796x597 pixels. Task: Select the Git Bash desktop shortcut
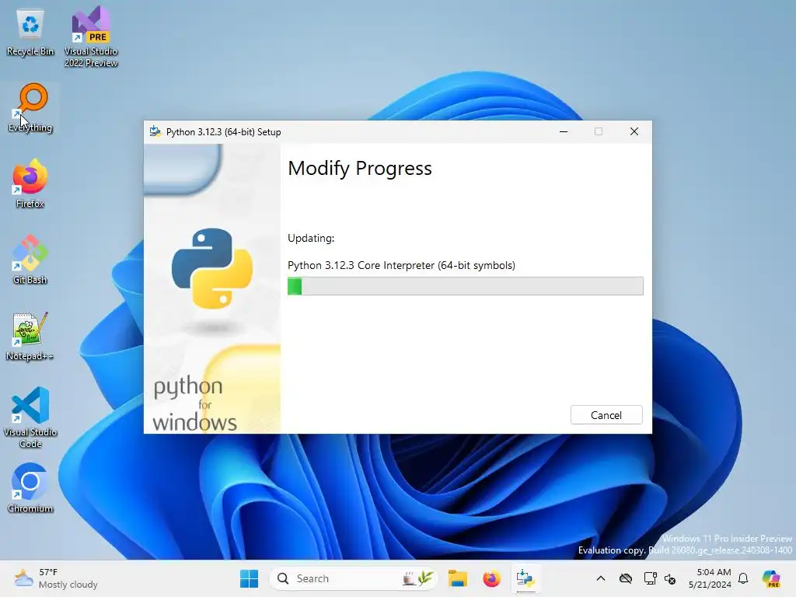(x=30, y=260)
